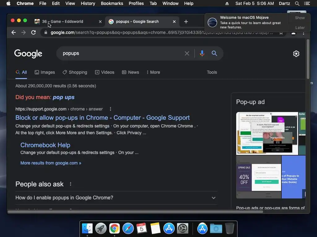Close the Eddsworld Game tab
The width and height of the screenshot is (317, 237).
pos(100,22)
